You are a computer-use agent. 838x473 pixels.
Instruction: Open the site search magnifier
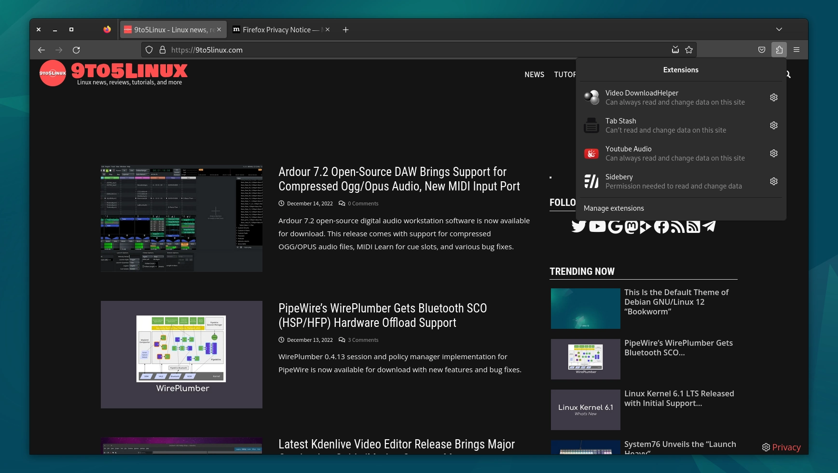point(786,74)
